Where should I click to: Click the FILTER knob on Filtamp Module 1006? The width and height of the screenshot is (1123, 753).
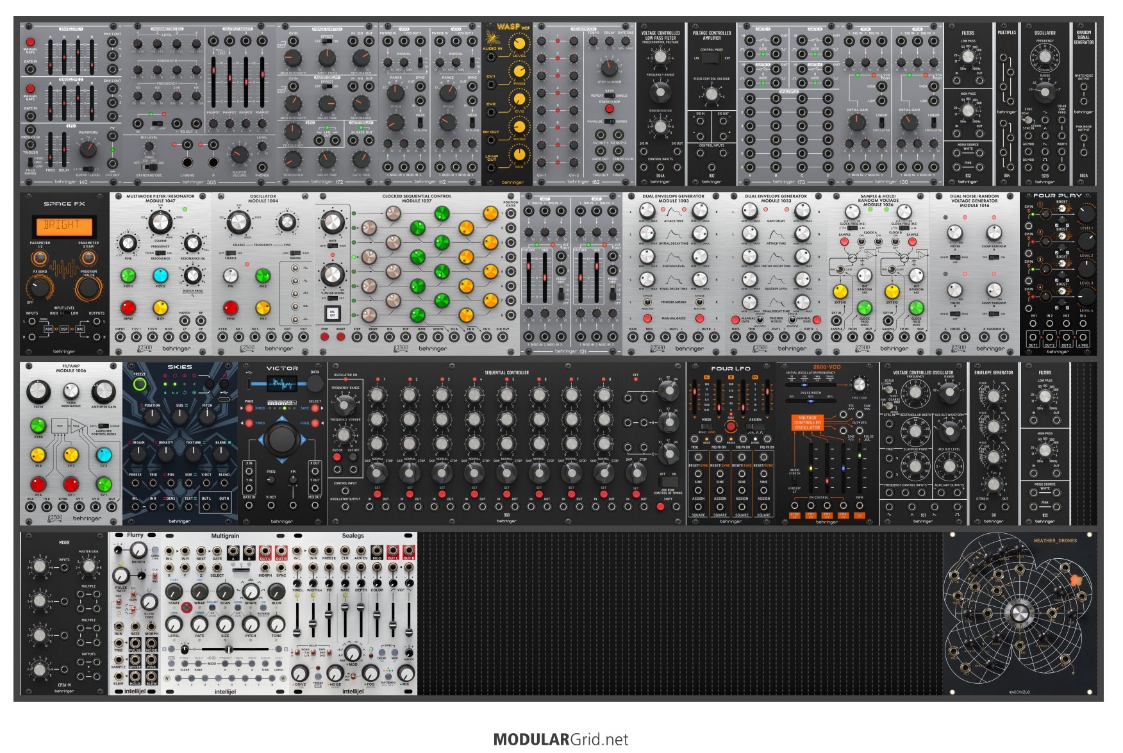tap(38, 391)
